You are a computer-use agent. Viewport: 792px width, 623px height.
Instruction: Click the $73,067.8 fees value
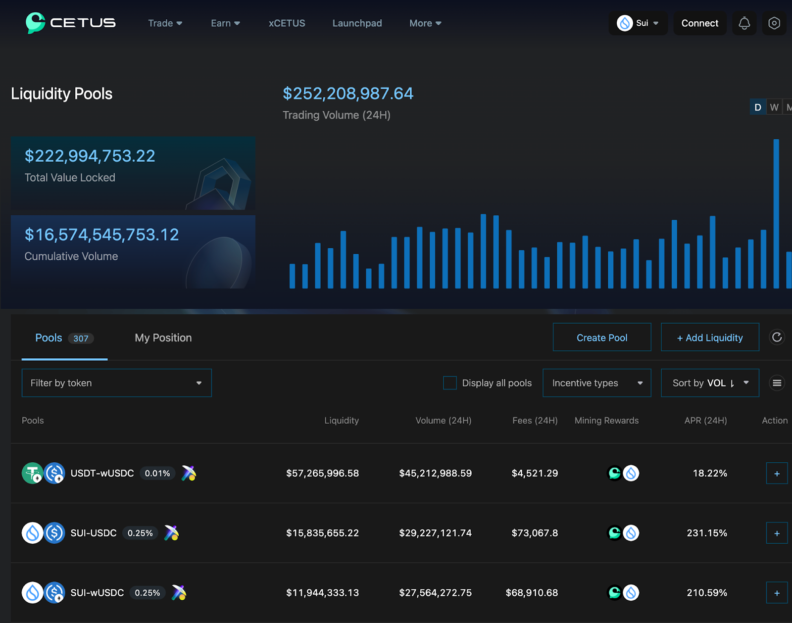click(x=535, y=533)
